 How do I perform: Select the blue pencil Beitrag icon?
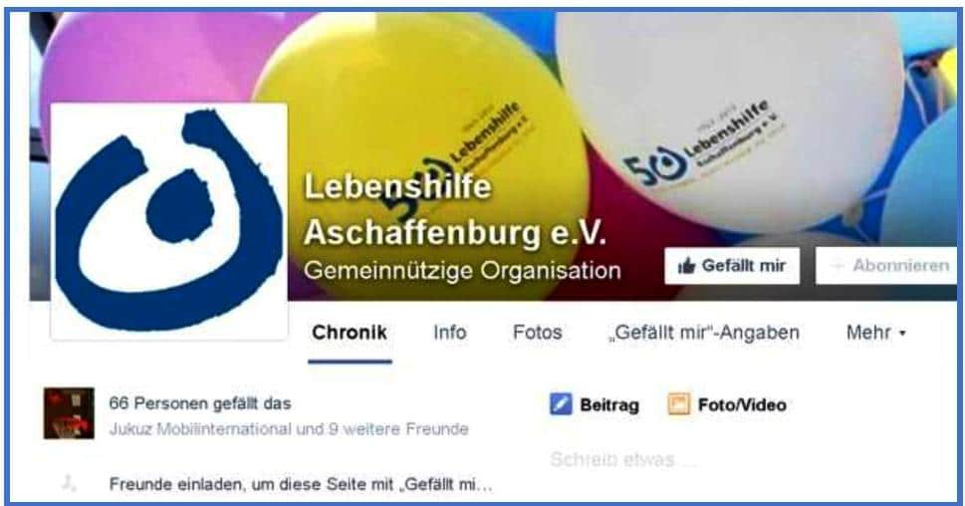pos(561,404)
